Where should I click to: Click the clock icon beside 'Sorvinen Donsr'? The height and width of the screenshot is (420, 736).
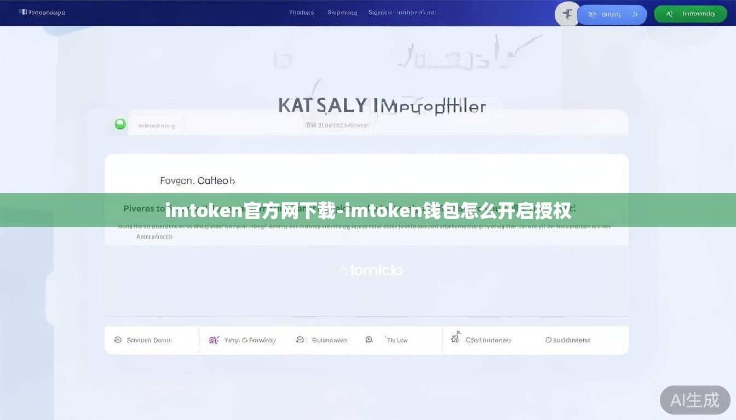point(118,340)
